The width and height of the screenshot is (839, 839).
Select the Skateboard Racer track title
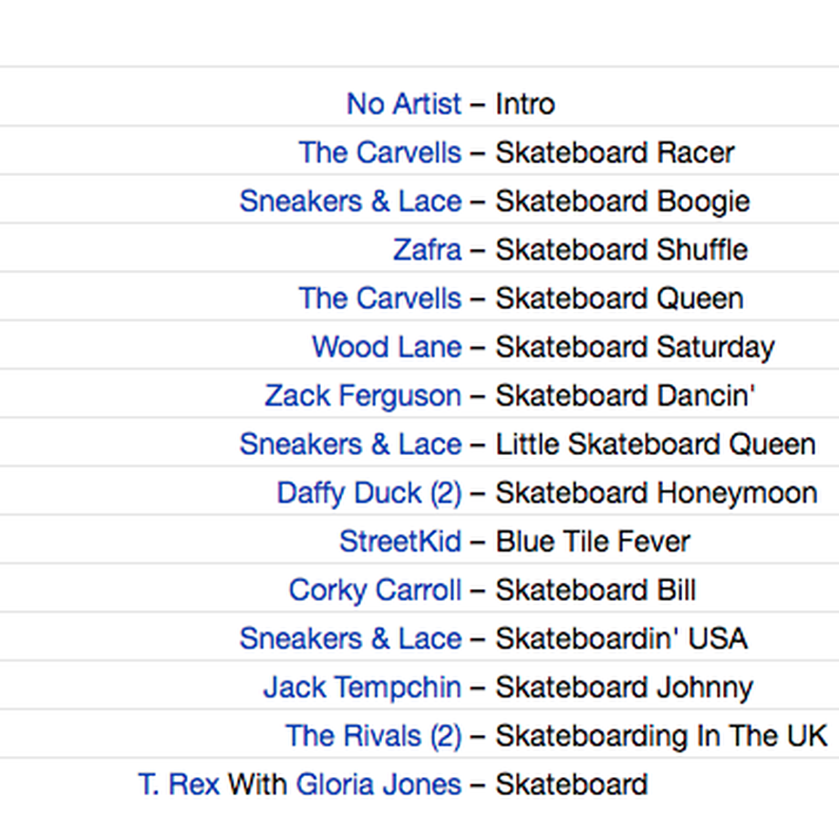(615, 152)
